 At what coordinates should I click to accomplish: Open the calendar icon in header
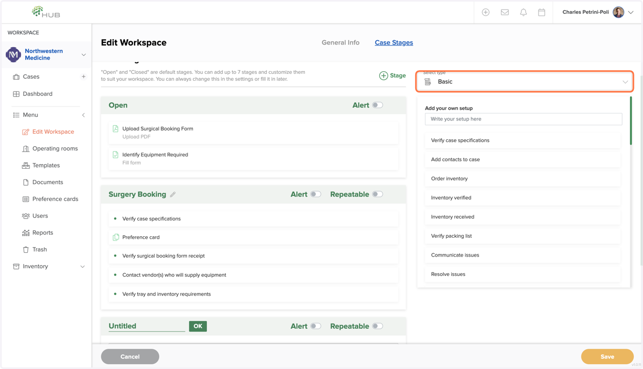click(542, 12)
